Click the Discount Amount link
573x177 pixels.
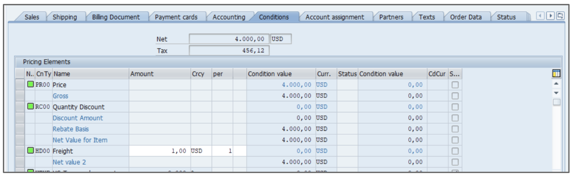click(x=77, y=118)
